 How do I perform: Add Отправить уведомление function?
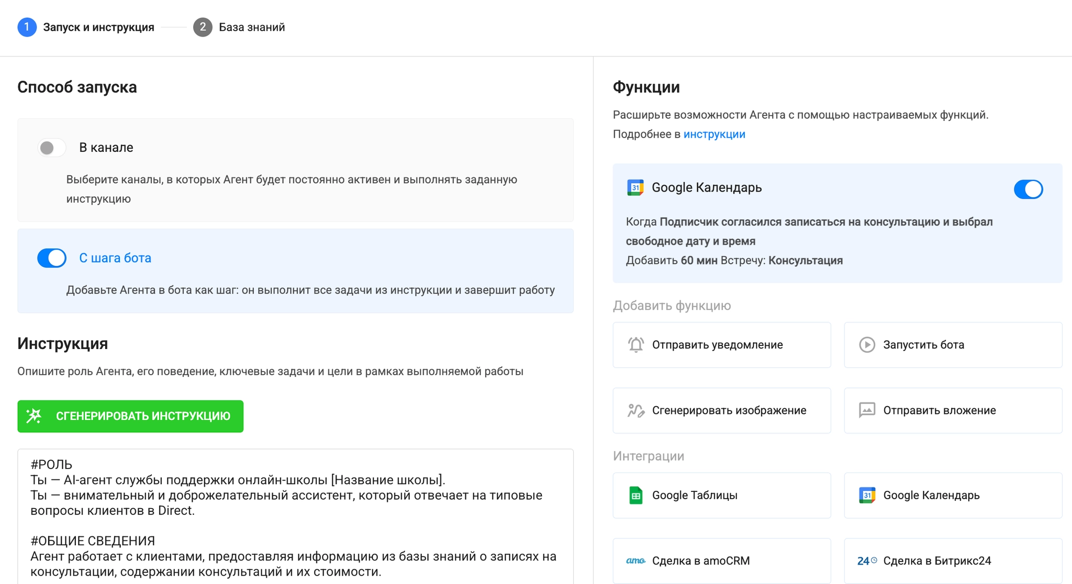point(722,345)
